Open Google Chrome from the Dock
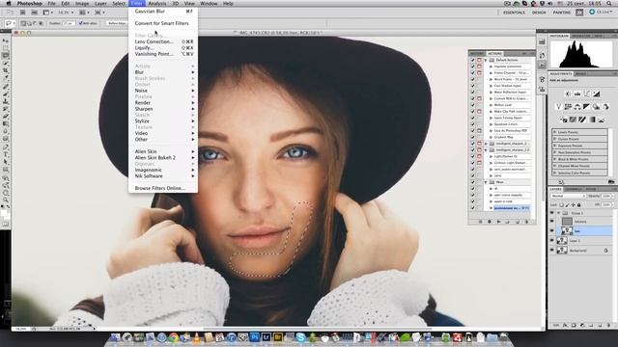This screenshot has width=618, height=347. point(174,337)
